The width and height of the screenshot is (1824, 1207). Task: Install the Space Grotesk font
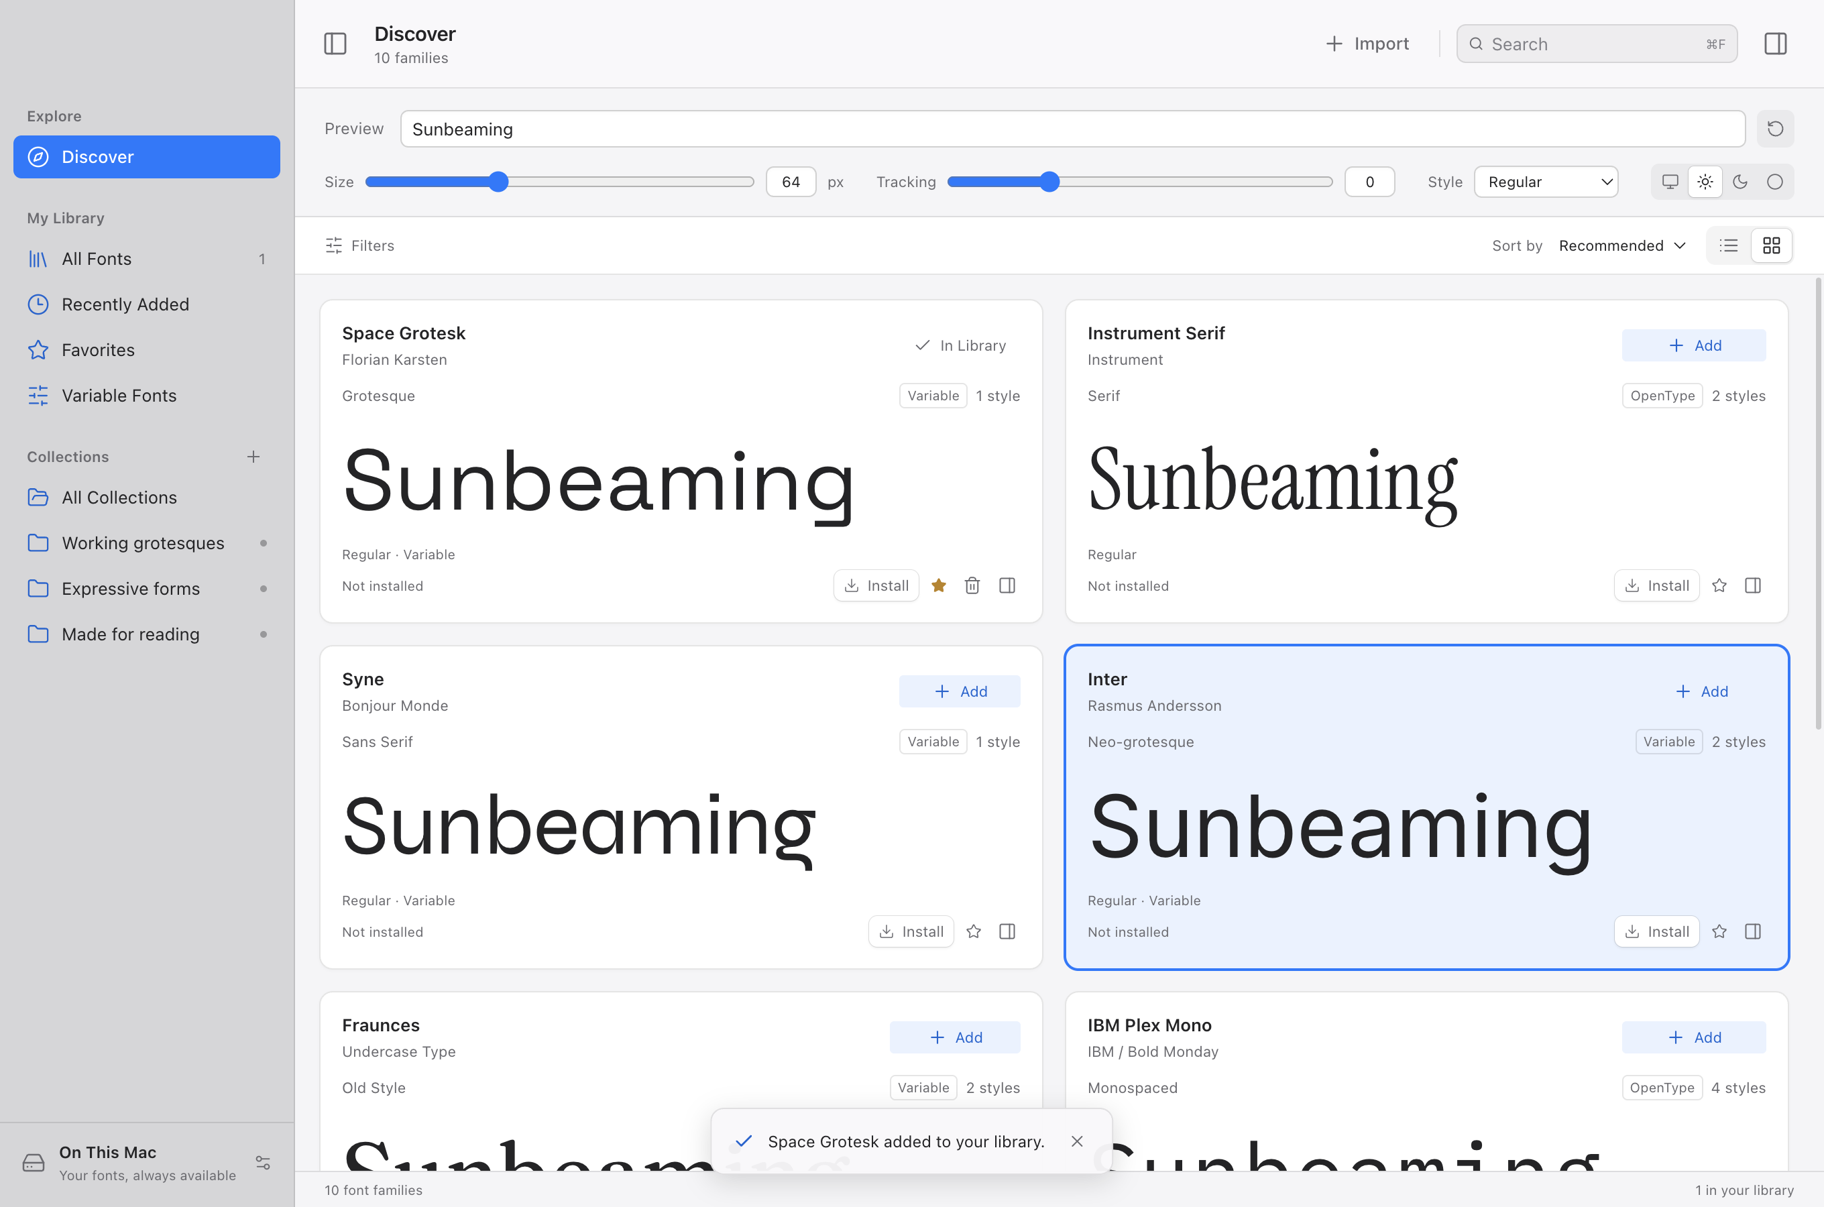tap(876, 586)
